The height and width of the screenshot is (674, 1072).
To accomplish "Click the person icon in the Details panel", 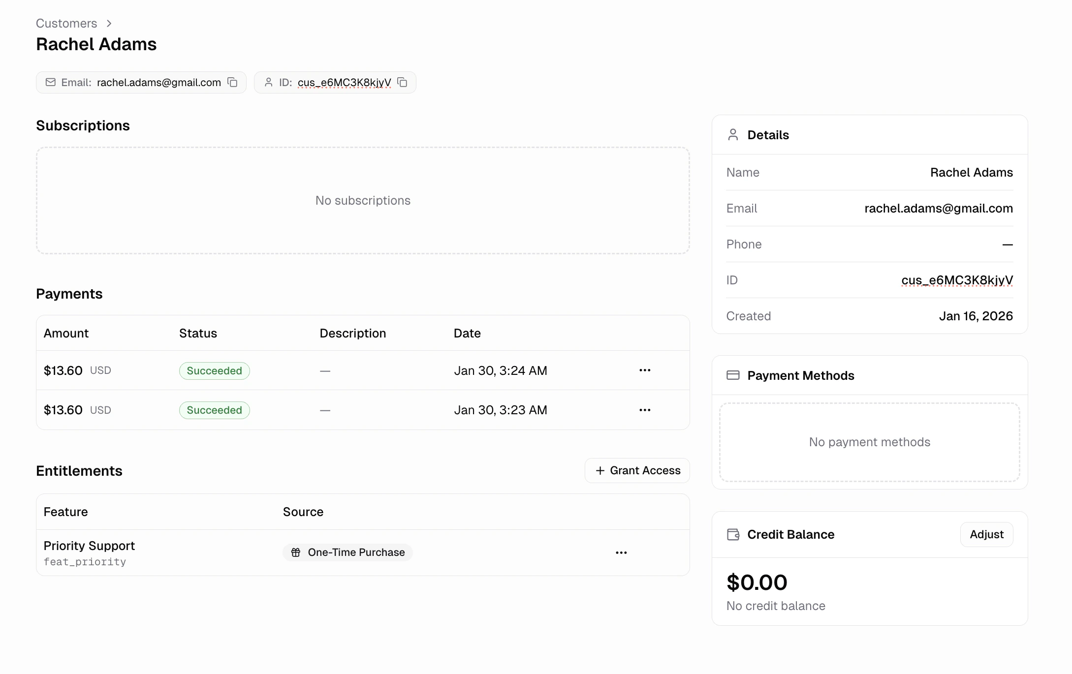I will tap(733, 134).
